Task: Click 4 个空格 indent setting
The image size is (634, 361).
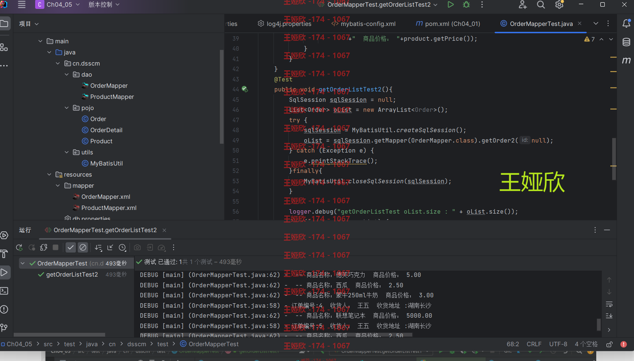Action: click(586, 344)
